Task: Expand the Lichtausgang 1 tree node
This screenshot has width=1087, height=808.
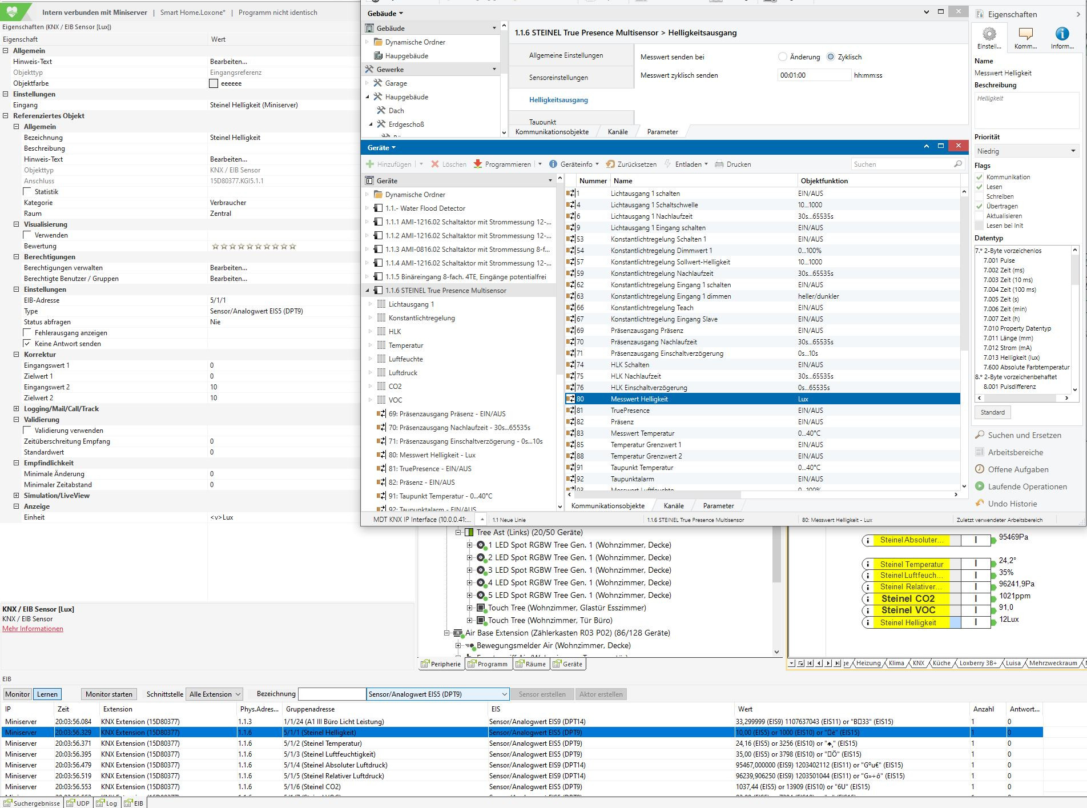Action: click(x=371, y=304)
